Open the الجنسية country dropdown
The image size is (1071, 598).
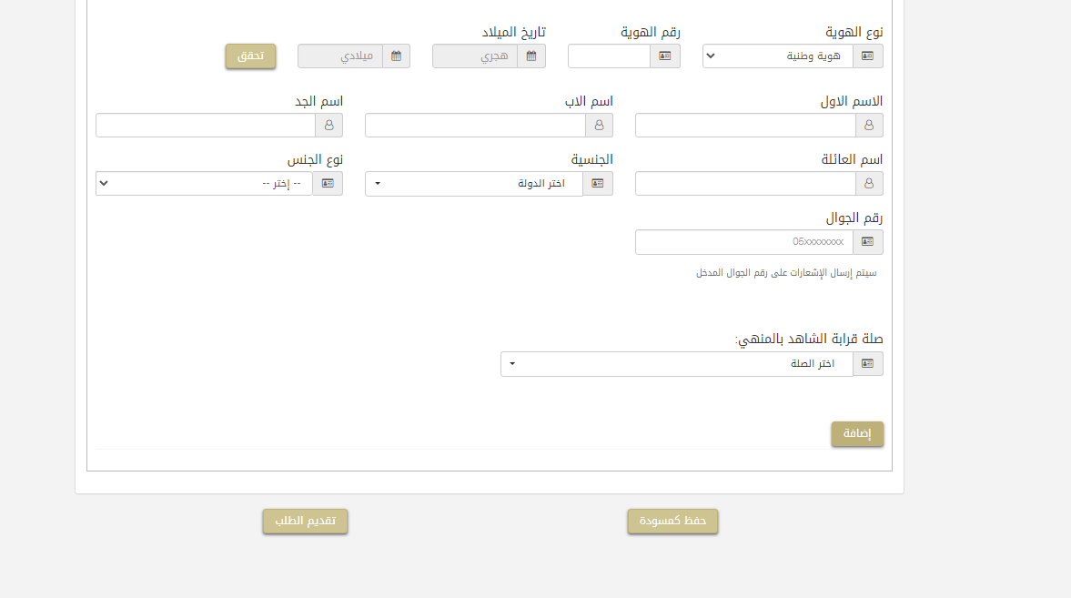(473, 184)
